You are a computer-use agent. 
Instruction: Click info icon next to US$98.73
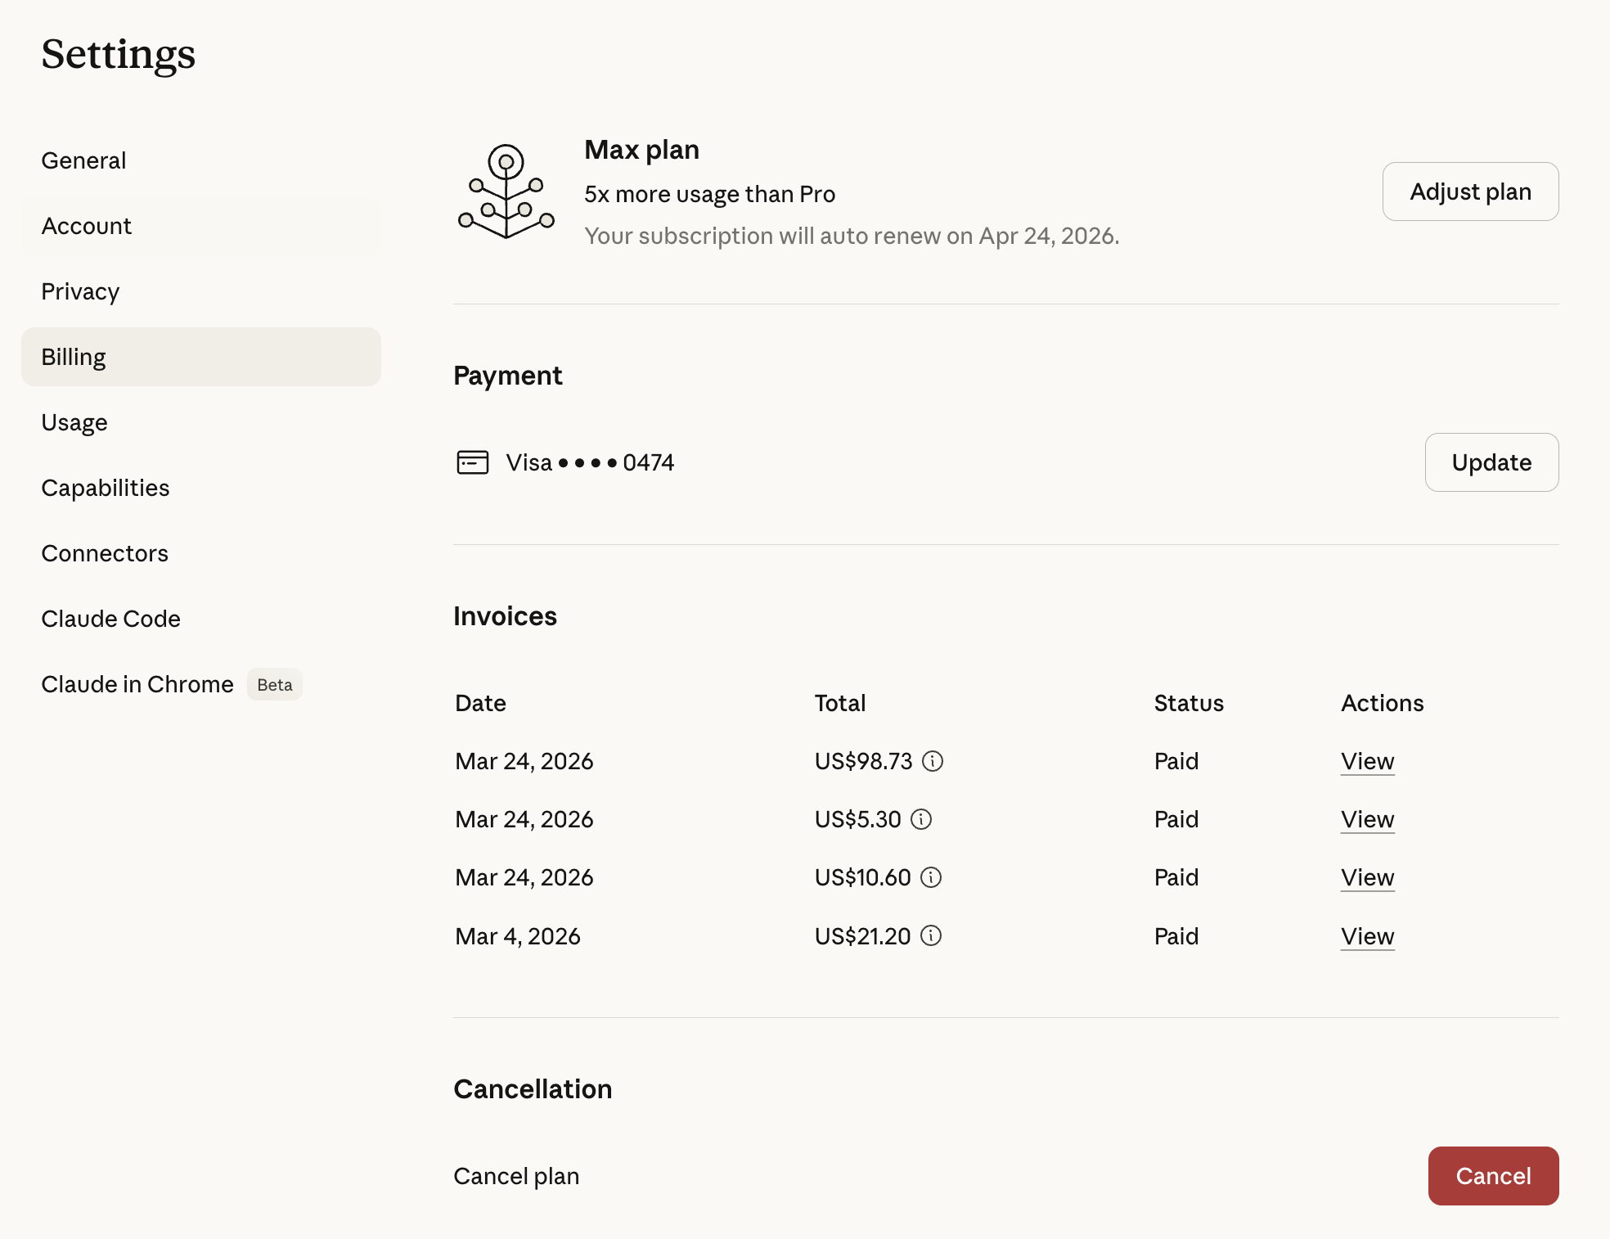(x=933, y=761)
